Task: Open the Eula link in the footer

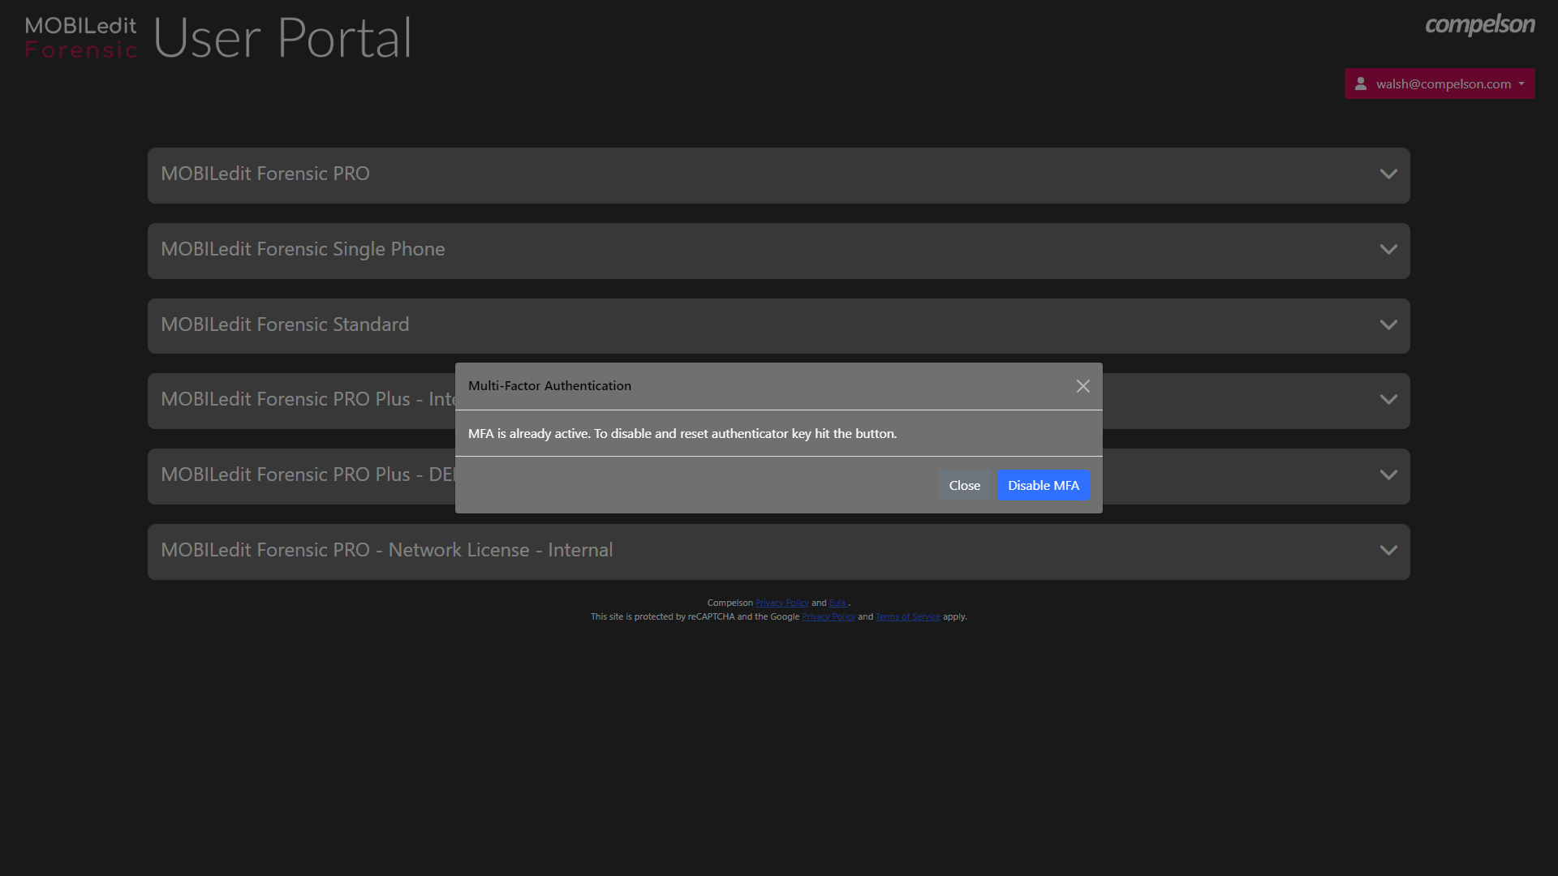Action: click(837, 603)
